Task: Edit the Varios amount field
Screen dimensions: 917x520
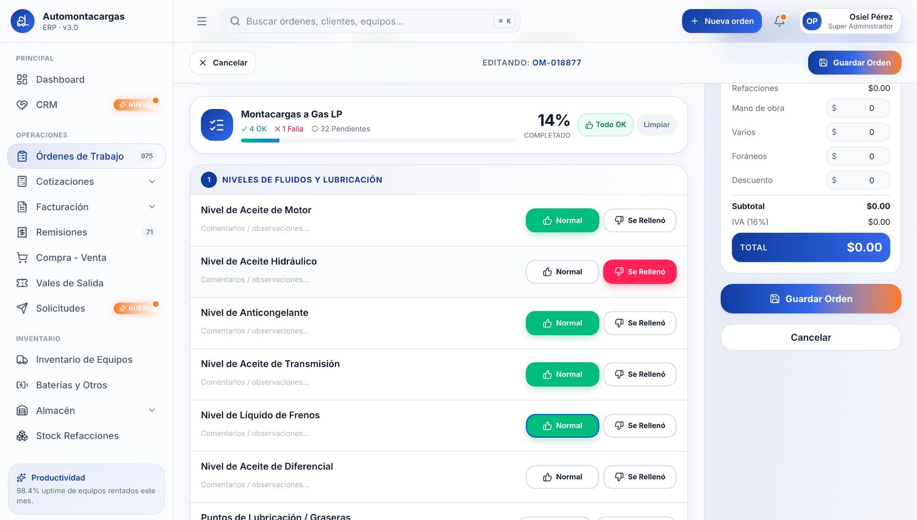Action: coord(858,132)
